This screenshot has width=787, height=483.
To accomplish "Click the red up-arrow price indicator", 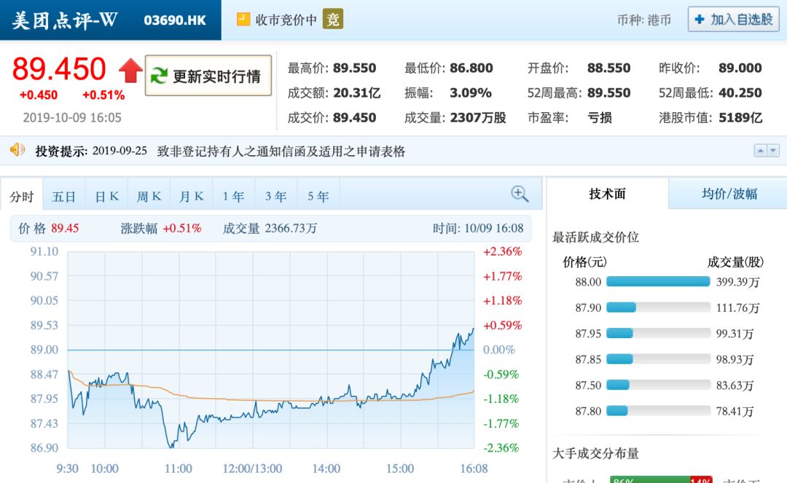I will coord(131,71).
